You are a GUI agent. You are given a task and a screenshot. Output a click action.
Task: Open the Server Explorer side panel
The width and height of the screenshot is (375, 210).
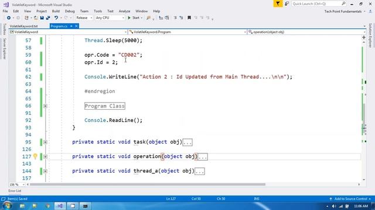tap(4, 49)
